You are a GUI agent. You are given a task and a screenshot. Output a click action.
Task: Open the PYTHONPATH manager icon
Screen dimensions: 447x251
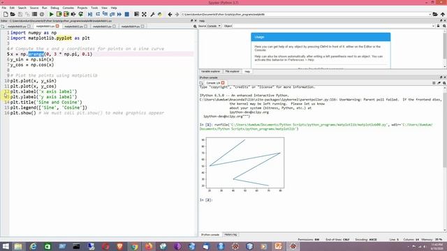point(160,14)
